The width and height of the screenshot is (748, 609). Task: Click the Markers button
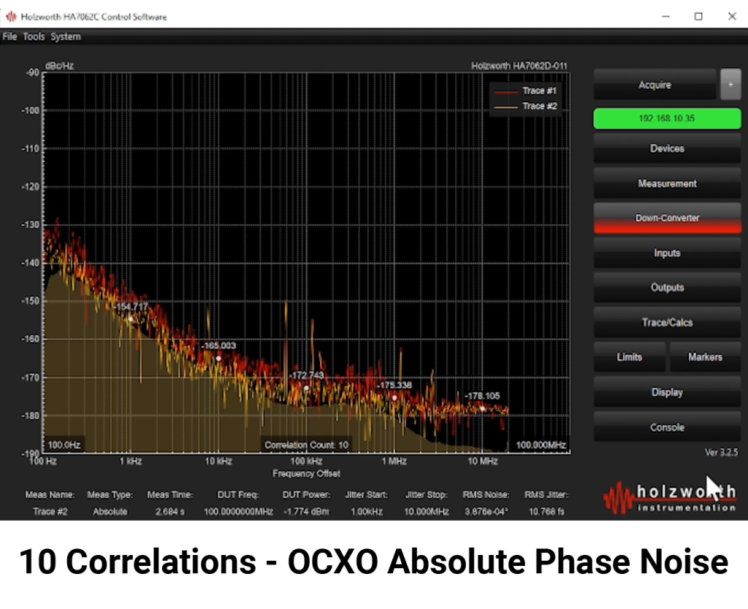(705, 357)
